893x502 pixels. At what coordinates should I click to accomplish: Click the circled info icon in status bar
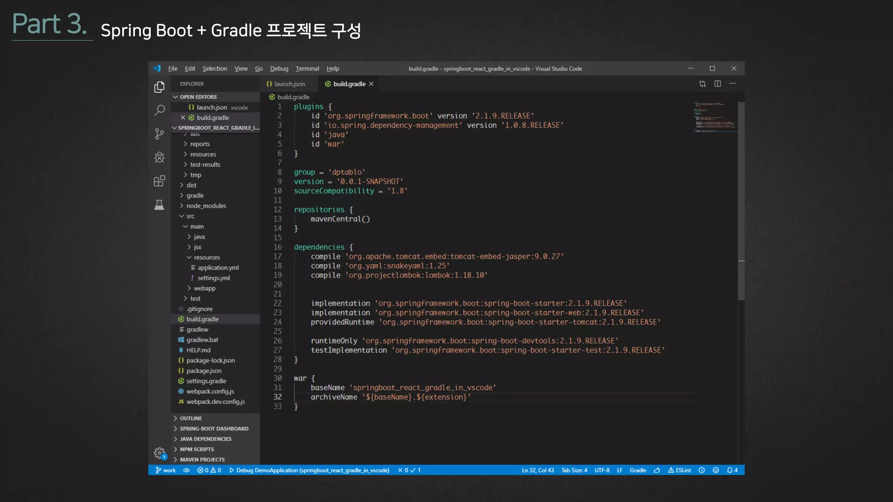(x=702, y=470)
